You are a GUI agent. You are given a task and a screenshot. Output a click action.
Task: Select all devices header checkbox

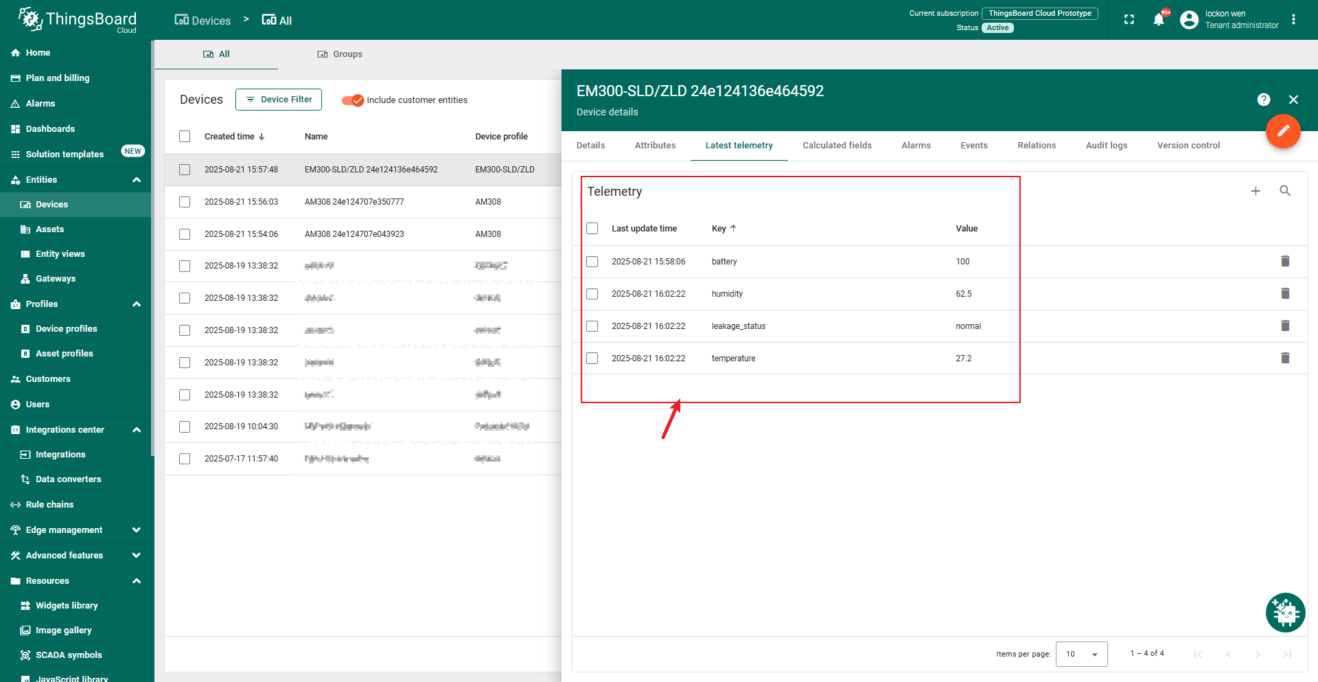[185, 137]
